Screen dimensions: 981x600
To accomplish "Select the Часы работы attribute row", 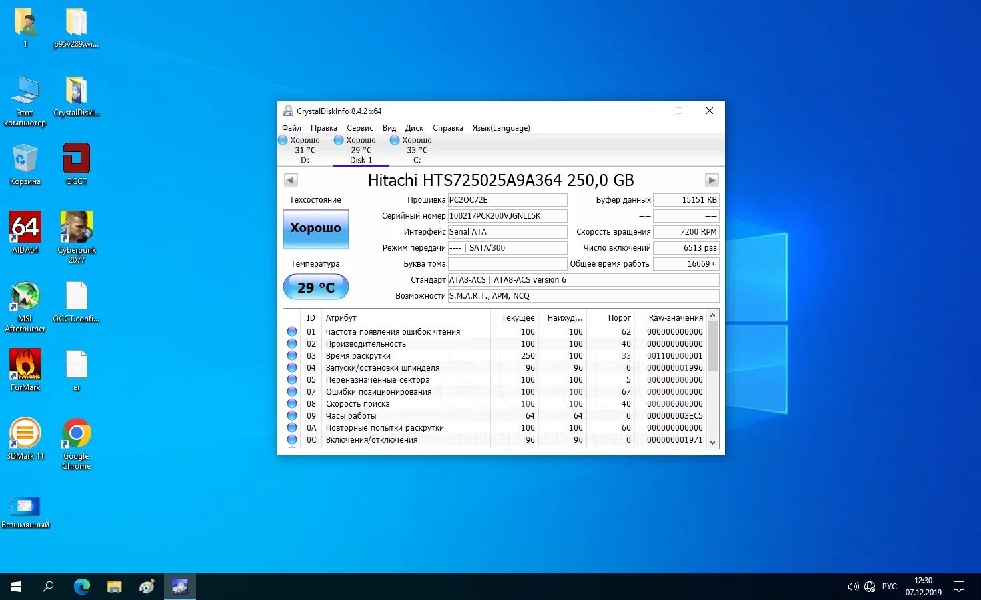I will pyautogui.click(x=495, y=416).
